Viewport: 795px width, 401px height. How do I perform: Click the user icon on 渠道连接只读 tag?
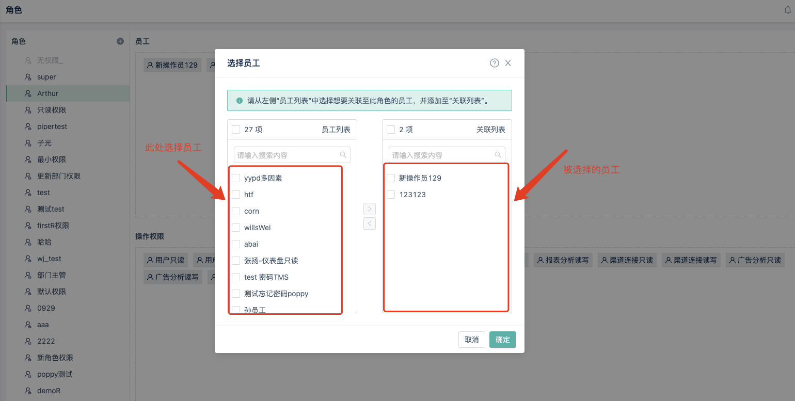605,260
